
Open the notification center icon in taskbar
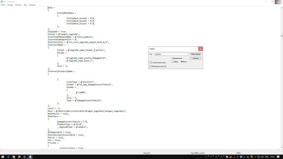pos(278,157)
